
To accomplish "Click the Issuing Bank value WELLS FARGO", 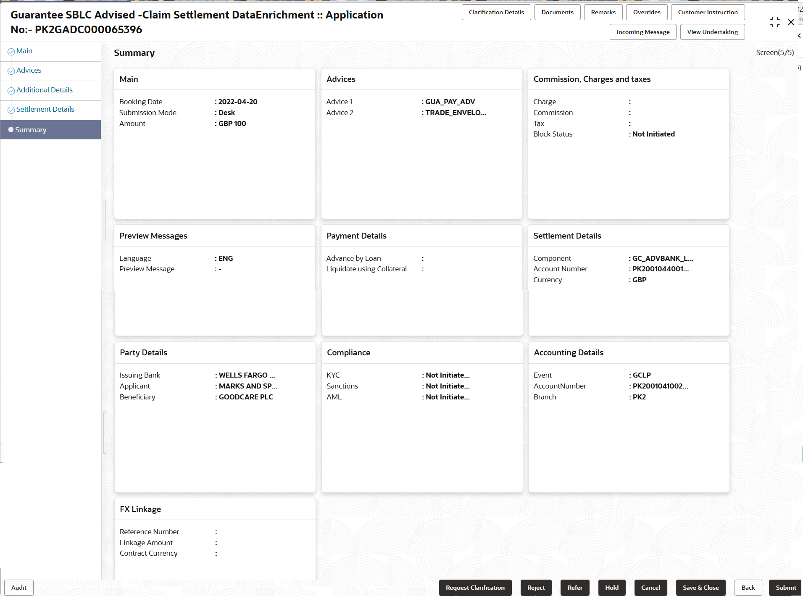I will pos(247,375).
